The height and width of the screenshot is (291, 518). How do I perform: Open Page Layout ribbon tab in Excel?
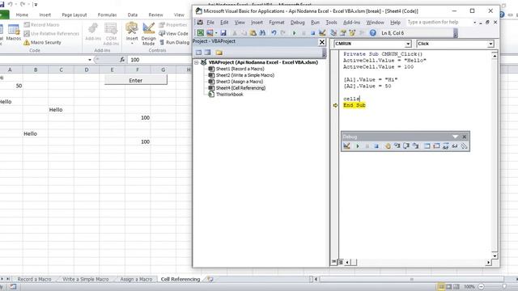point(74,15)
